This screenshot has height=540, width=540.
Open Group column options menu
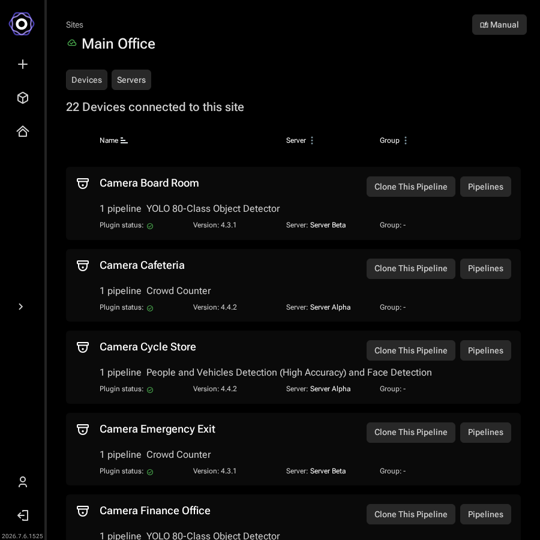(406, 140)
